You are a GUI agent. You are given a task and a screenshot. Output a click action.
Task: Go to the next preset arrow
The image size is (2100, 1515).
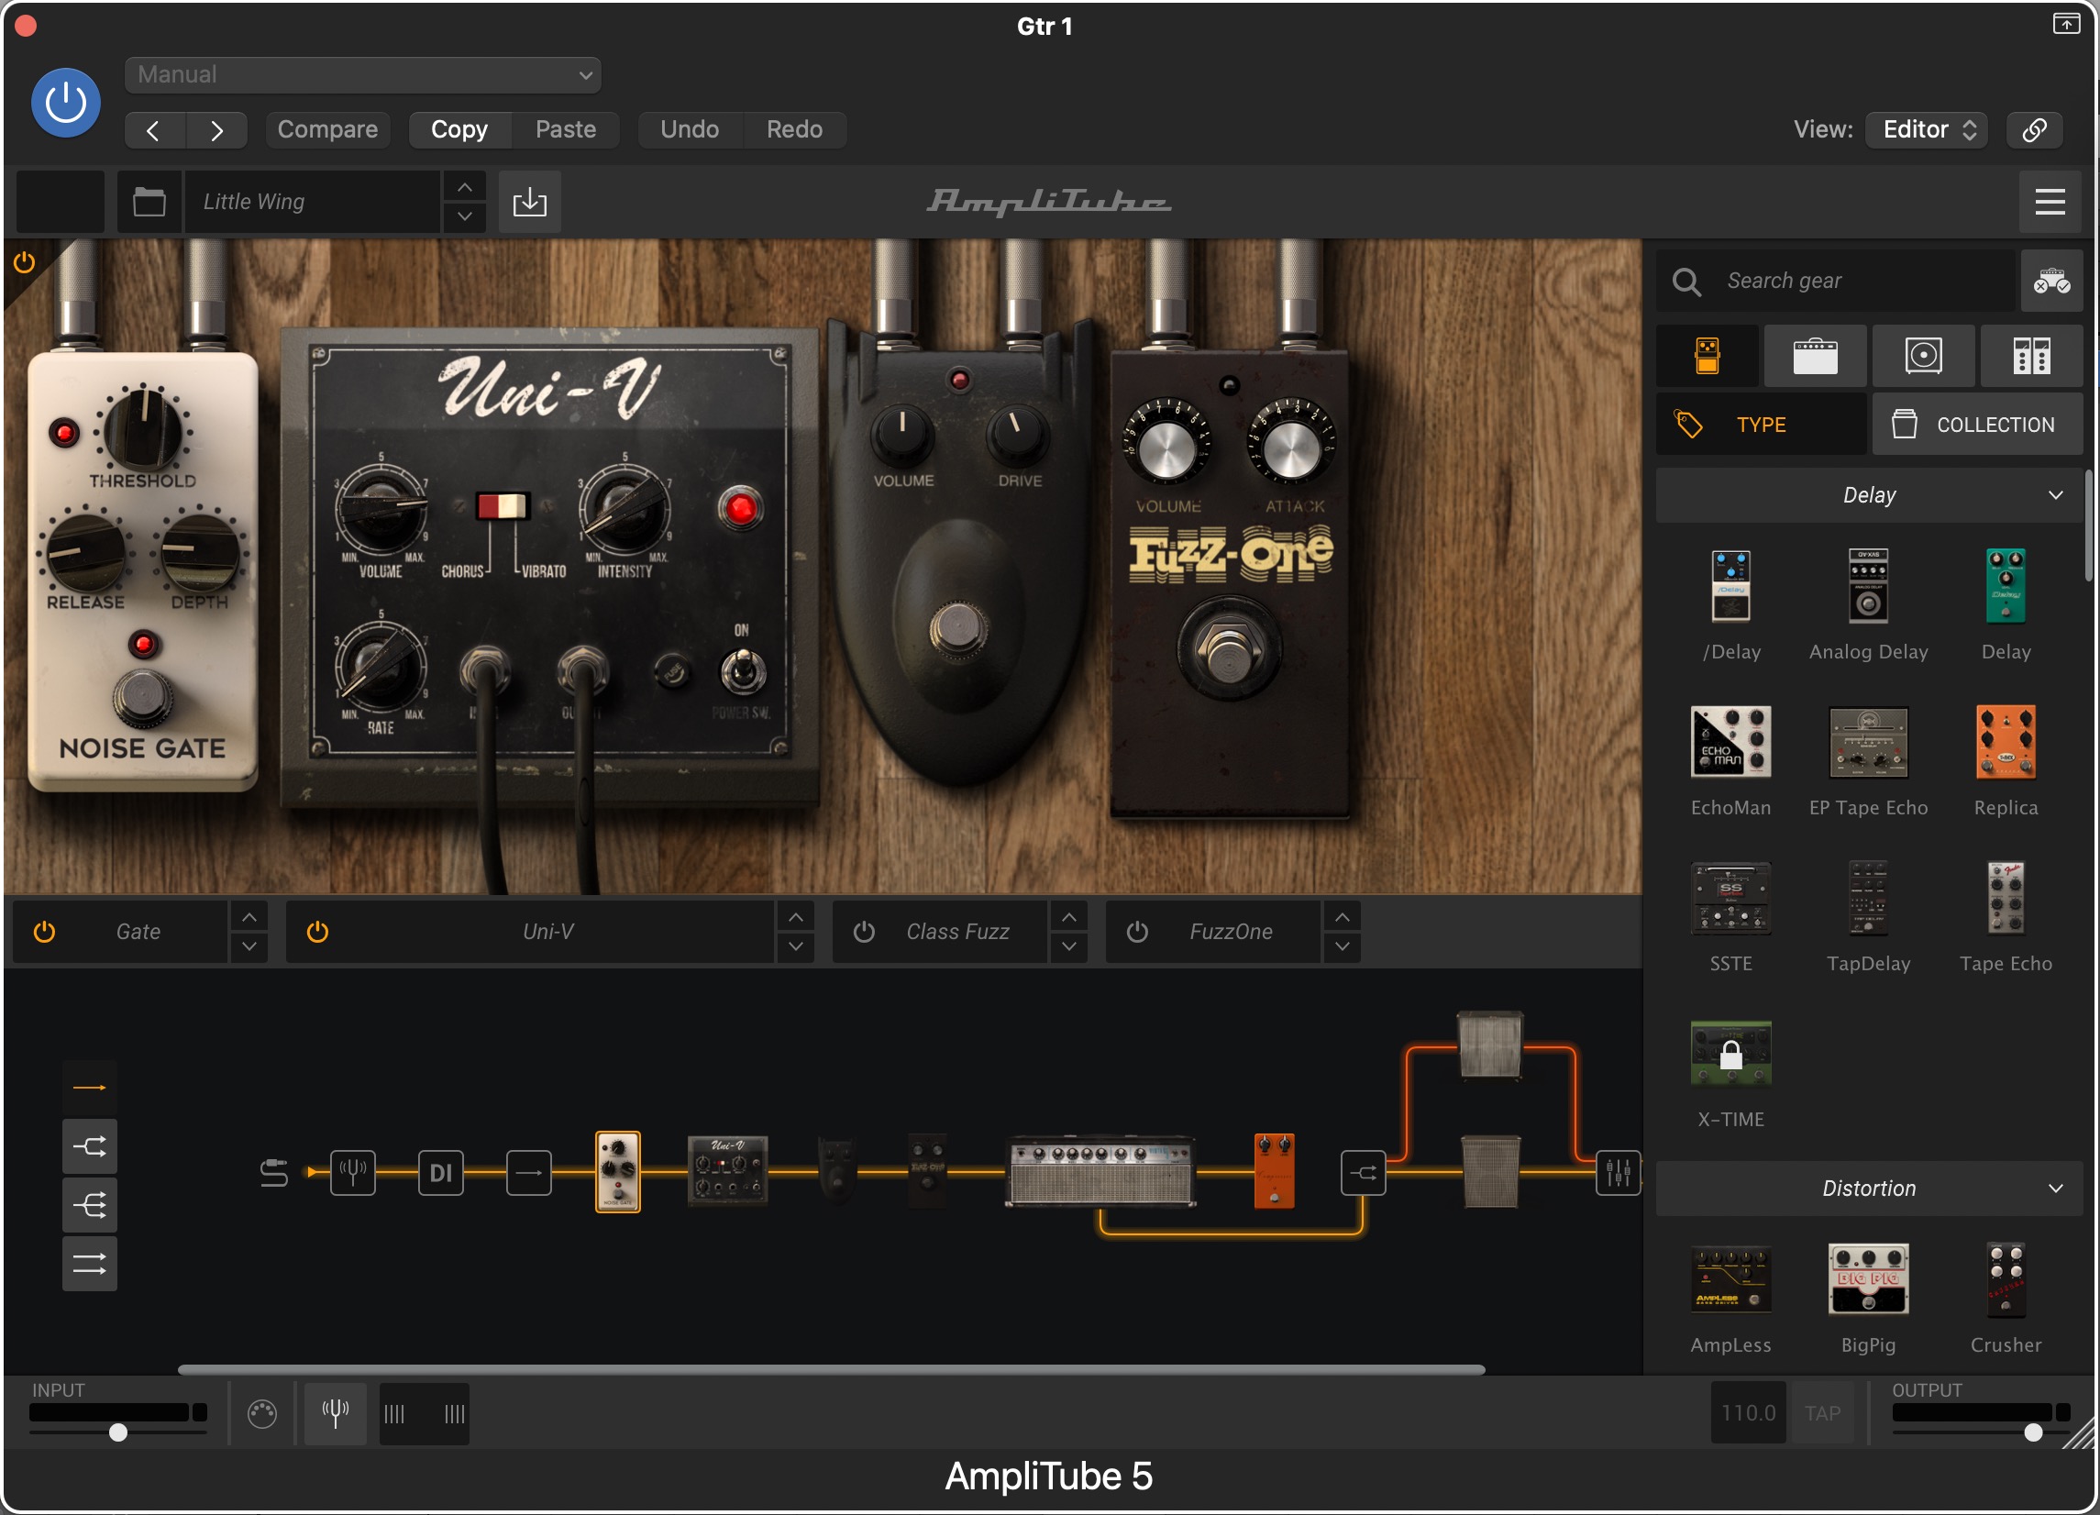pyautogui.click(x=216, y=129)
